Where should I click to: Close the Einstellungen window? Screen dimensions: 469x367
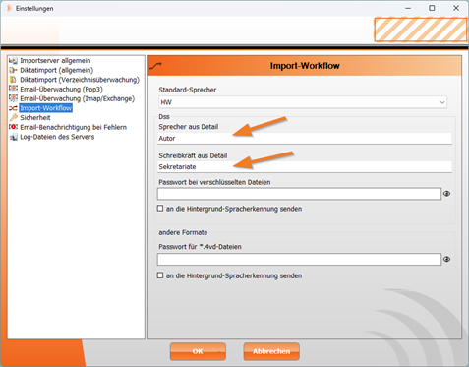pyautogui.click(x=456, y=8)
